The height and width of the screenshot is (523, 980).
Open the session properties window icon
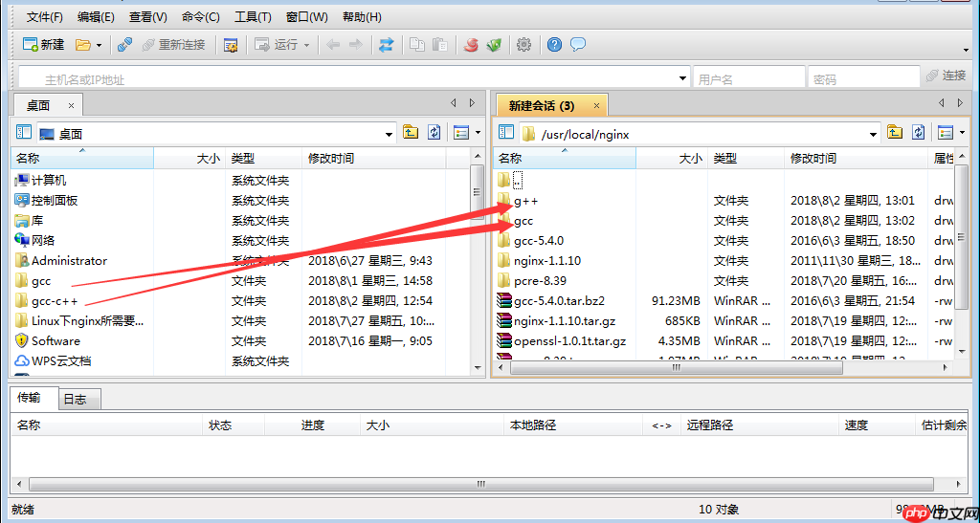tap(232, 45)
